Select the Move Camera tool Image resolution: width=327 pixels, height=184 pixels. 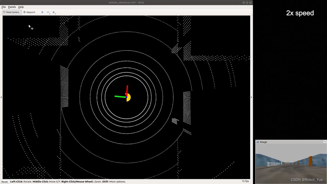12,12
